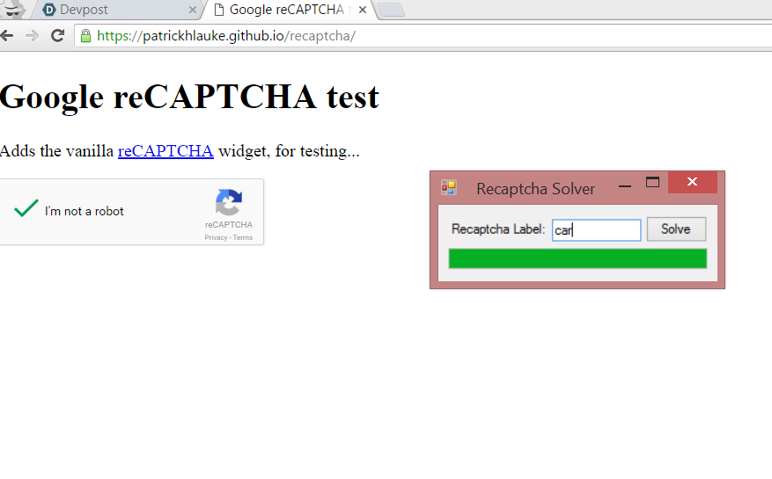Close the Google reCAPTCHA tab

click(363, 10)
